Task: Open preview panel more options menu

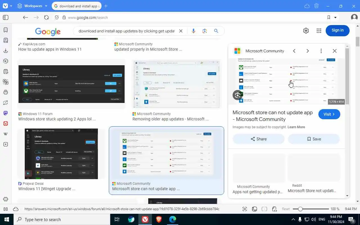Action: [x=321, y=51]
